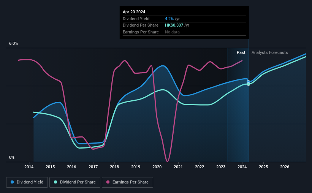Screen dimensions: 312x193
Task: Click the 2020 x-axis label
Action: click(x=157, y=167)
